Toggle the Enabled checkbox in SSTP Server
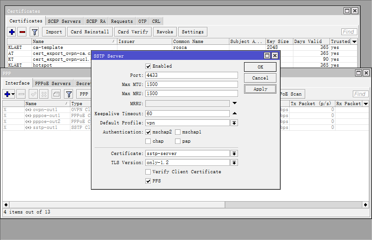 click(x=148, y=66)
